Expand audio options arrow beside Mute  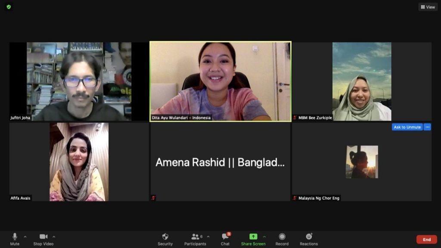(x=25, y=236)
